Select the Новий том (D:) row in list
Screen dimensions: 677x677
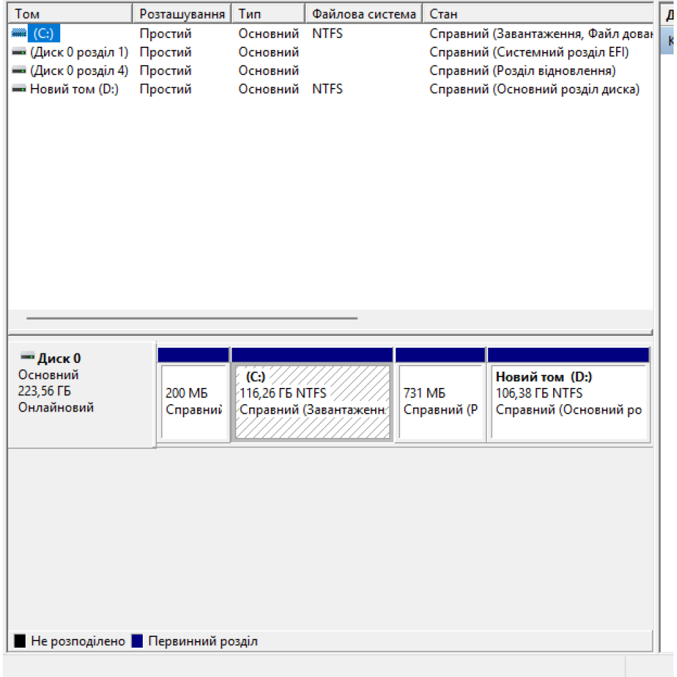point(74,89)
